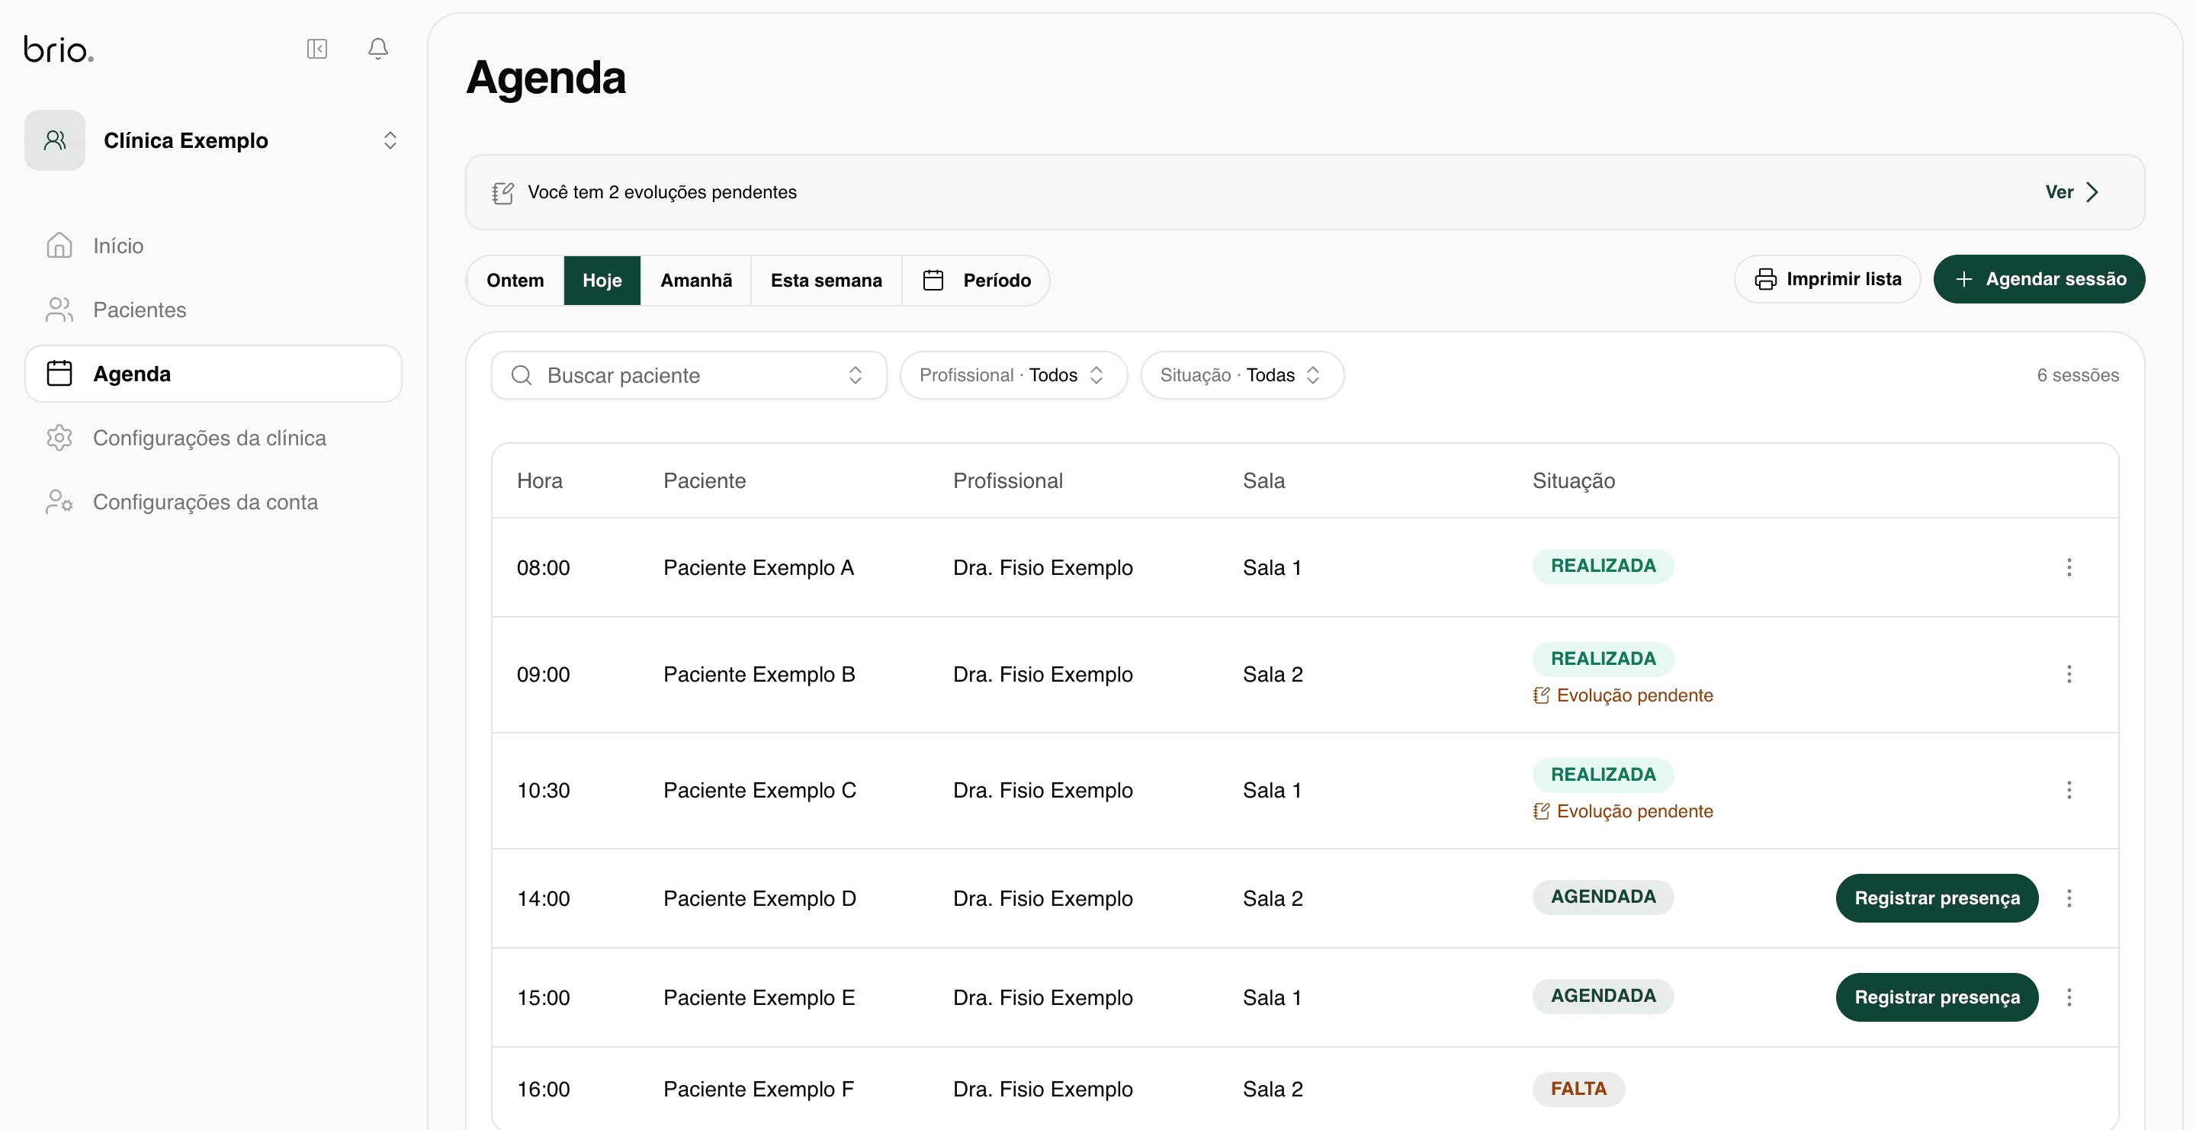Screen dimensions: 2196x1130
Task: Click the brio logo
Action: coord(59,50)
